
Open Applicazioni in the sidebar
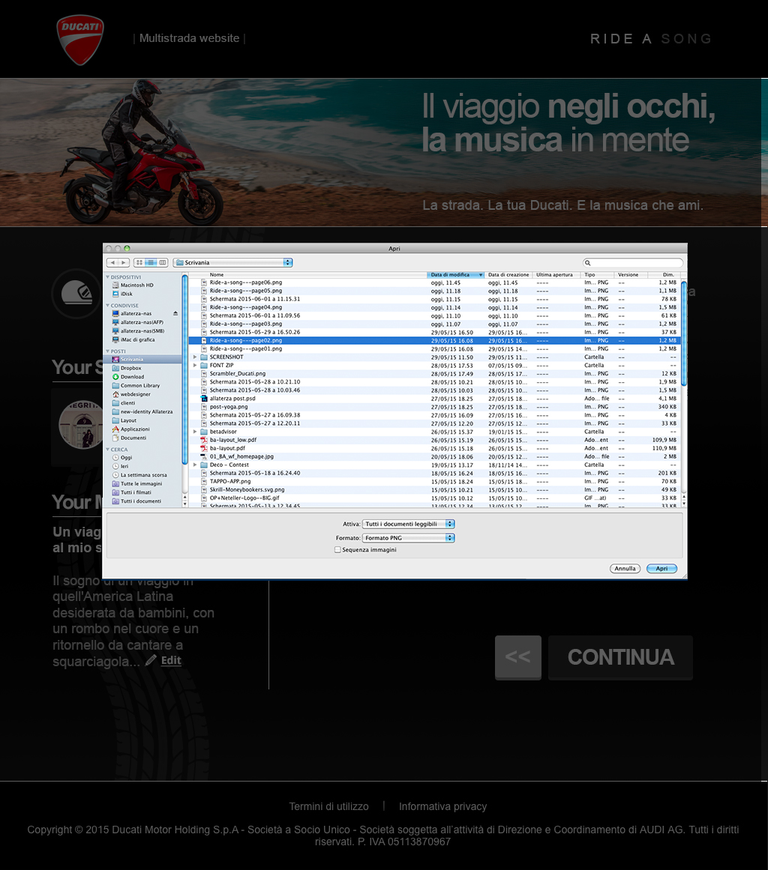click(135, 429)
